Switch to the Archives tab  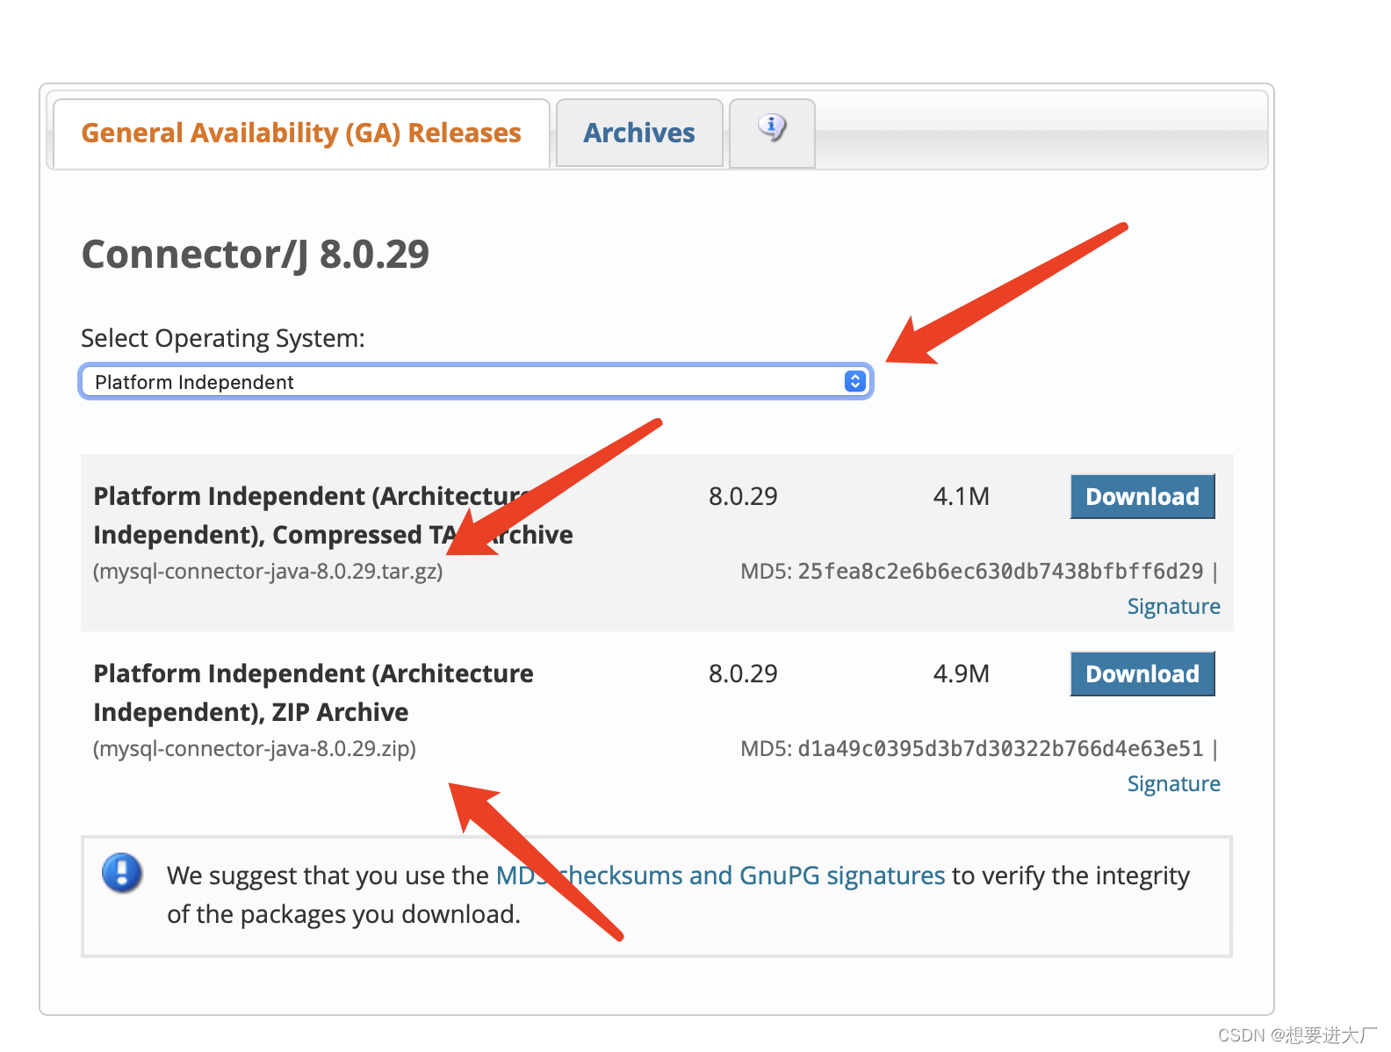point(639,133)
